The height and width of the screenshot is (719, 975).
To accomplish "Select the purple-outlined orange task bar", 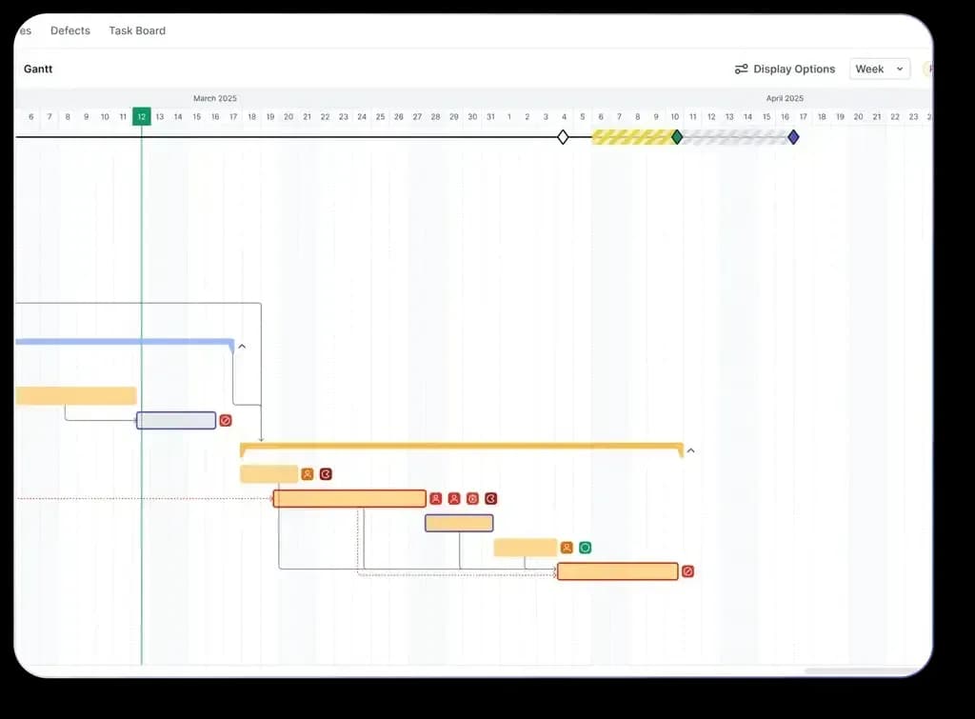I will click(459, 523).
